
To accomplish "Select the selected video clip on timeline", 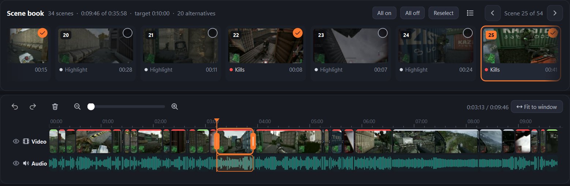I will (235, 141).
